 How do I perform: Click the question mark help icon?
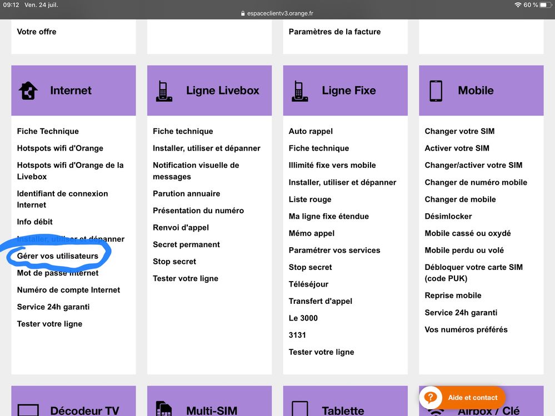[x=431, y=397]
